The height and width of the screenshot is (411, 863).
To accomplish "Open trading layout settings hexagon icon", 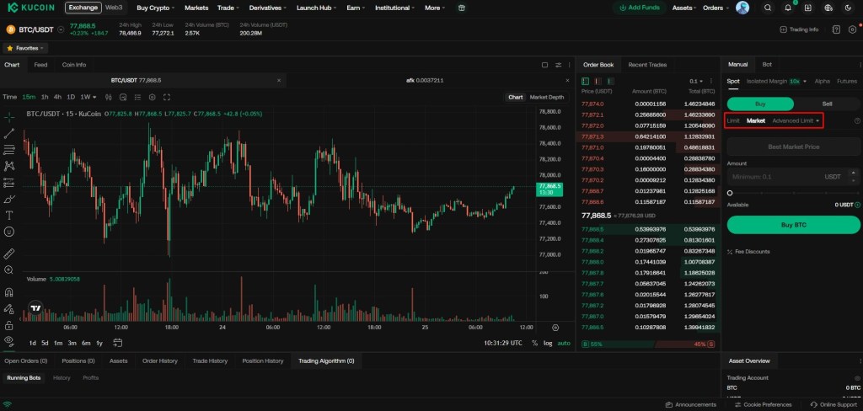I will coord(852,29).
